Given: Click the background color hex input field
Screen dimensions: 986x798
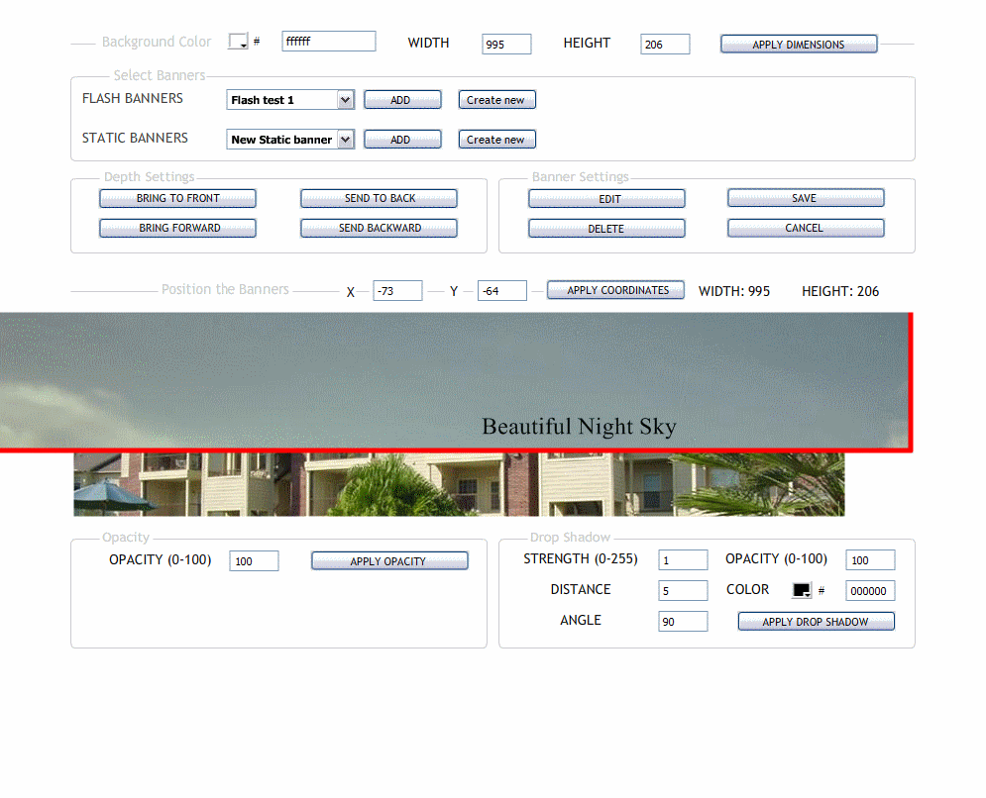Looking at the screenshot, I should point(329,42).
